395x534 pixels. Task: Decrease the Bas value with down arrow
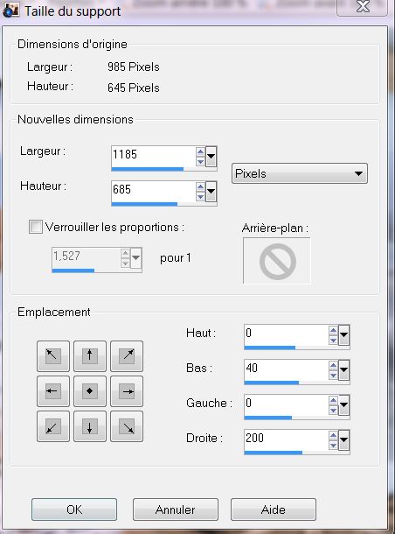(333, 375)
